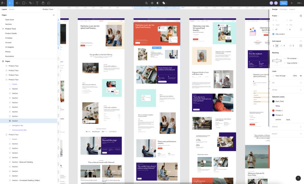The image size is (304, 184).
Task: Select the Navigation Bar layer
Action: click(17, 125)
